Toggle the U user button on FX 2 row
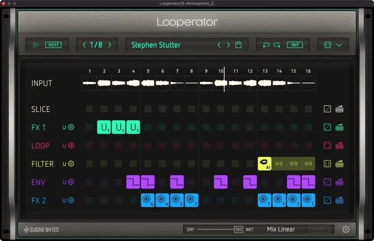This screenshot has width=374, height=241. (64, 200)
